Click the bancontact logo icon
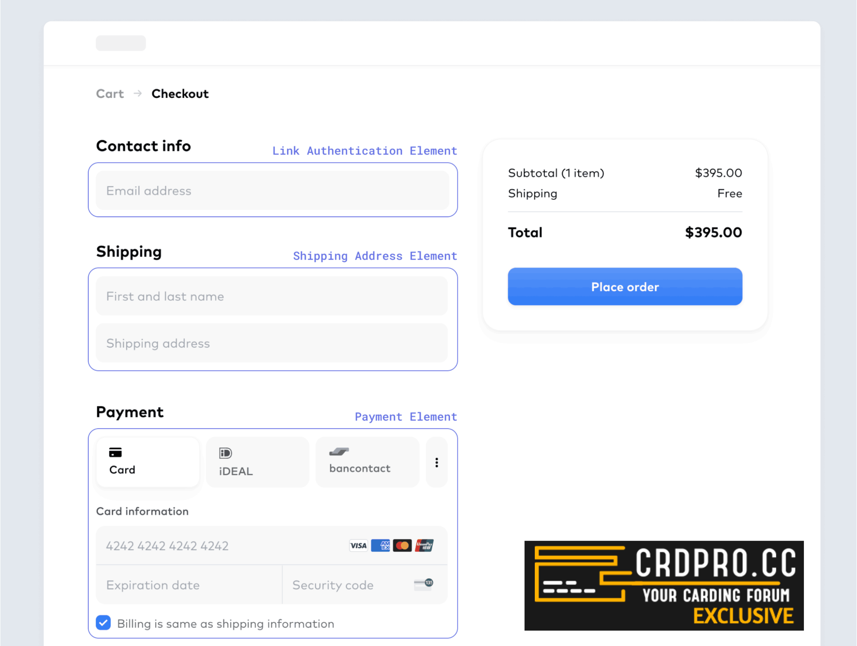The height and width of the screenshot is (646, 857). pyautogui.click(x=339, y=452)
